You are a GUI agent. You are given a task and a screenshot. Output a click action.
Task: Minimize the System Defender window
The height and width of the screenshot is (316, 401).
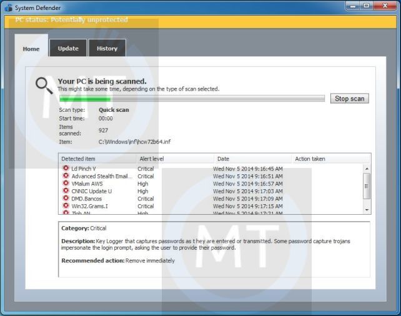coord(353,6)
